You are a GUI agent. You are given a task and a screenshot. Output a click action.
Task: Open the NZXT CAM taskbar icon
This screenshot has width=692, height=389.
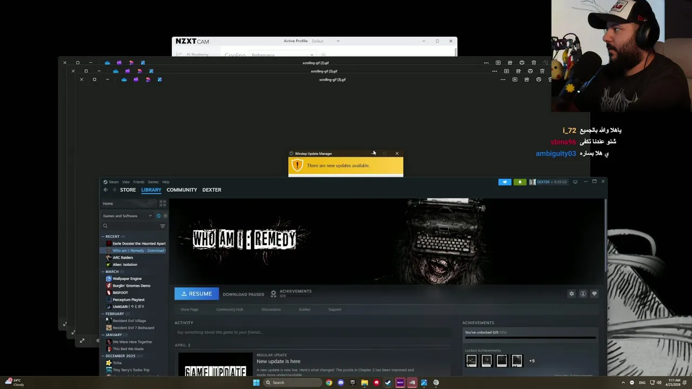tap(400, 383)
